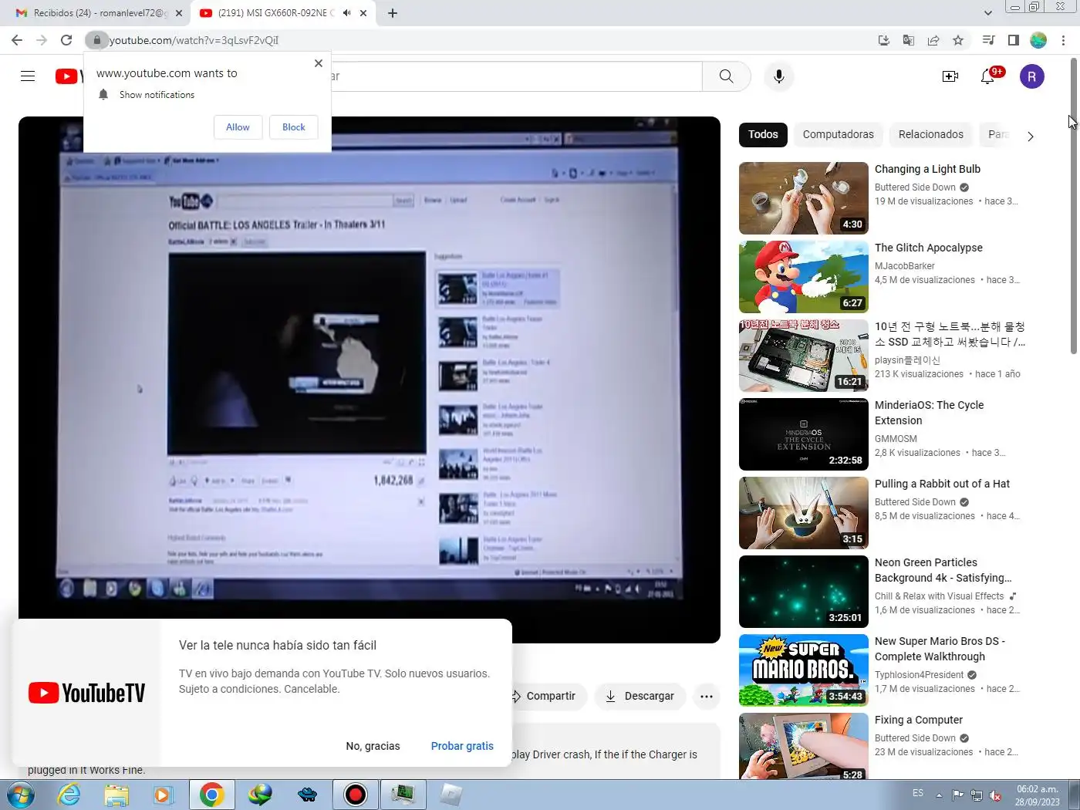Open Changing a Light Bulb thumbnail

(804, 198)
